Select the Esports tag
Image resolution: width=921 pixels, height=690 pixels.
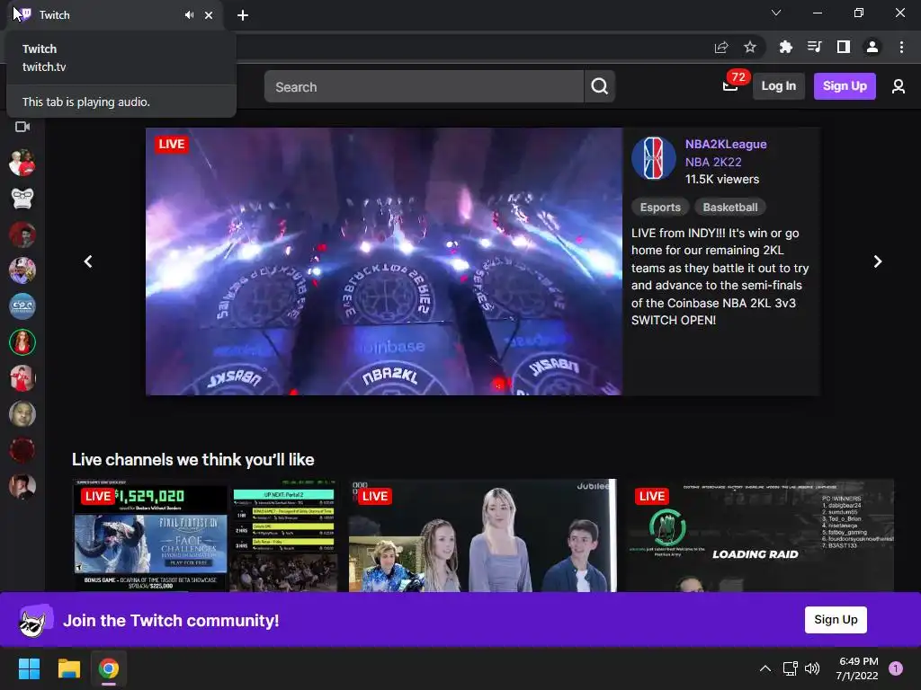pyautogui.click(x=660, y=208)
